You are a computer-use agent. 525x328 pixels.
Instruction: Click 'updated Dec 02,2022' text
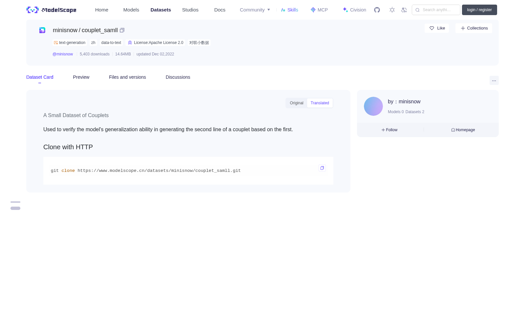155,54
